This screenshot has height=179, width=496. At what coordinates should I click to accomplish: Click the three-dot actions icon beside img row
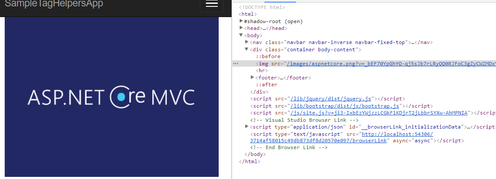tap(235, 64)
